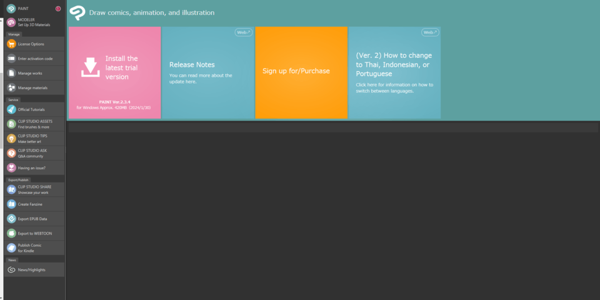Open the Release Notes tile

coord(207,72)
